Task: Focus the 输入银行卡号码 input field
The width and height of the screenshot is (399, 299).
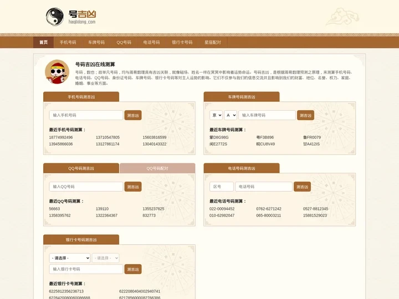Action: [x=86, y=269]
